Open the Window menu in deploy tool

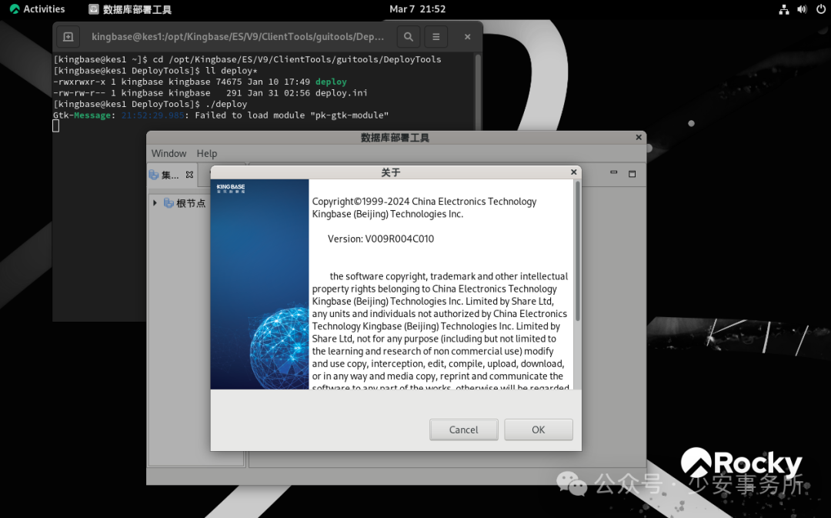(169, 153)
